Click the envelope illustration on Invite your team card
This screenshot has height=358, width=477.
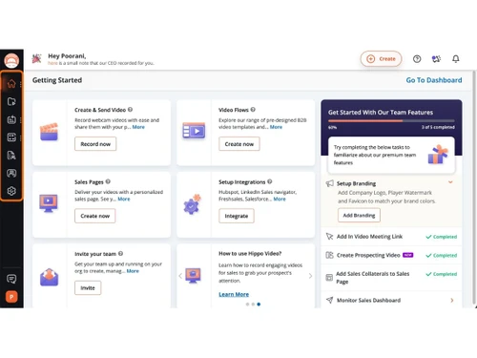(x=49, y=277)
